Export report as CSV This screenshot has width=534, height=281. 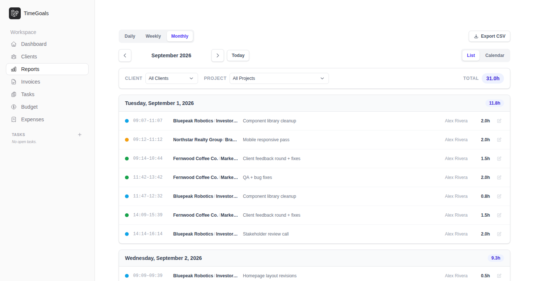point(489,36)
